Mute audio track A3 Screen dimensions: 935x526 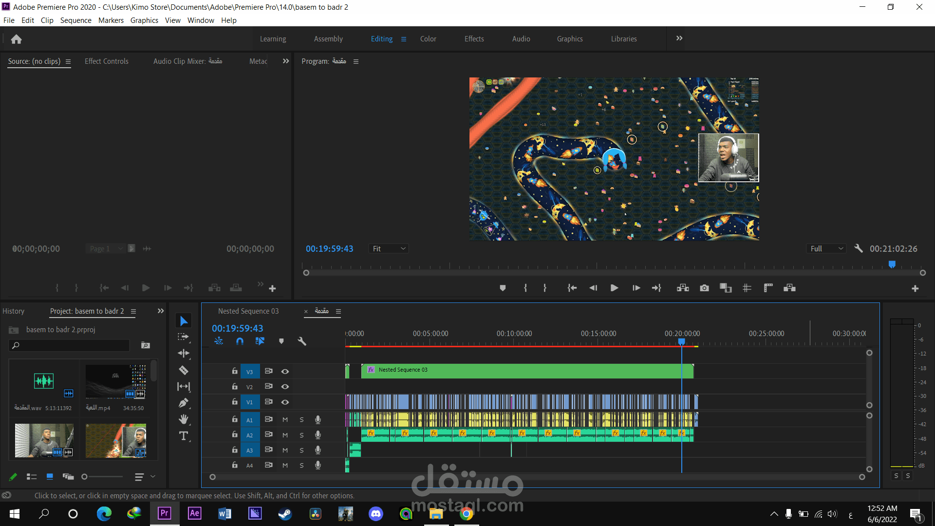point(285,451)
